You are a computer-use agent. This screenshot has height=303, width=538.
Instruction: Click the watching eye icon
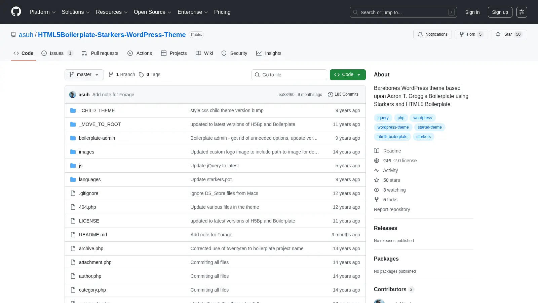[377, 190]
